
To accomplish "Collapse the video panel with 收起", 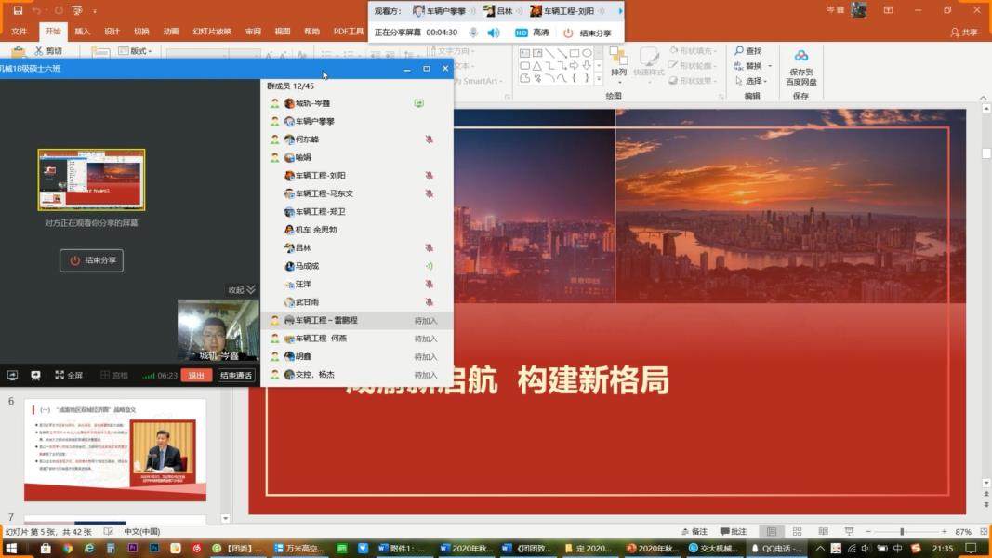I will pos(242,290).
